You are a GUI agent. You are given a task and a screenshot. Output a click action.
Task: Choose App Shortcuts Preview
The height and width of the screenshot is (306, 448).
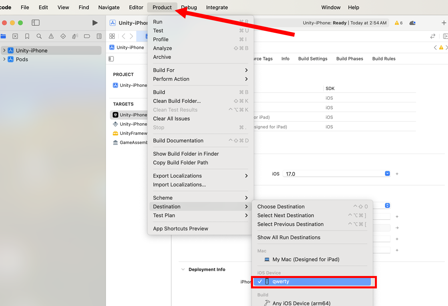coord(200,228)
